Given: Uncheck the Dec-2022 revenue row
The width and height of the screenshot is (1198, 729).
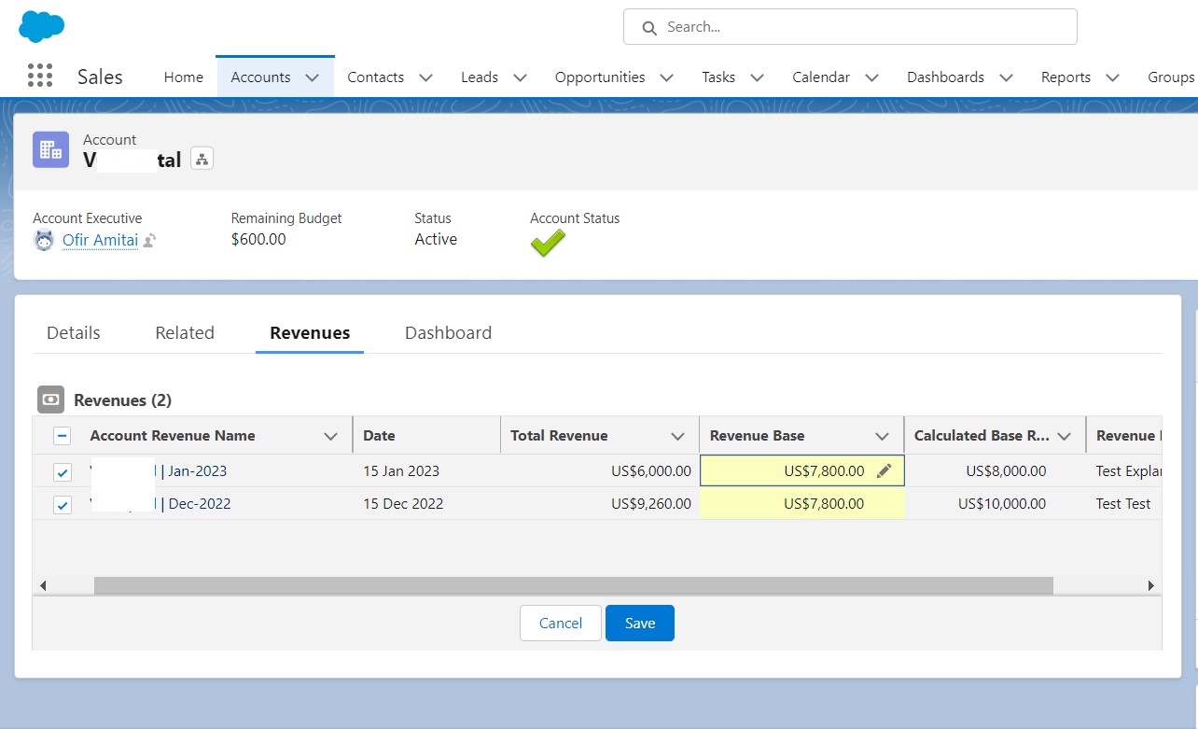Looking at the screenshot, I should click(x=62, y=504).
